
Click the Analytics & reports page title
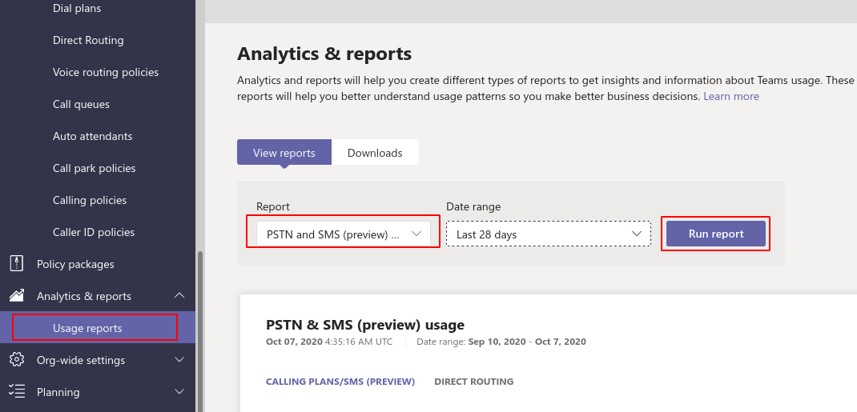(x=324, y=54)
